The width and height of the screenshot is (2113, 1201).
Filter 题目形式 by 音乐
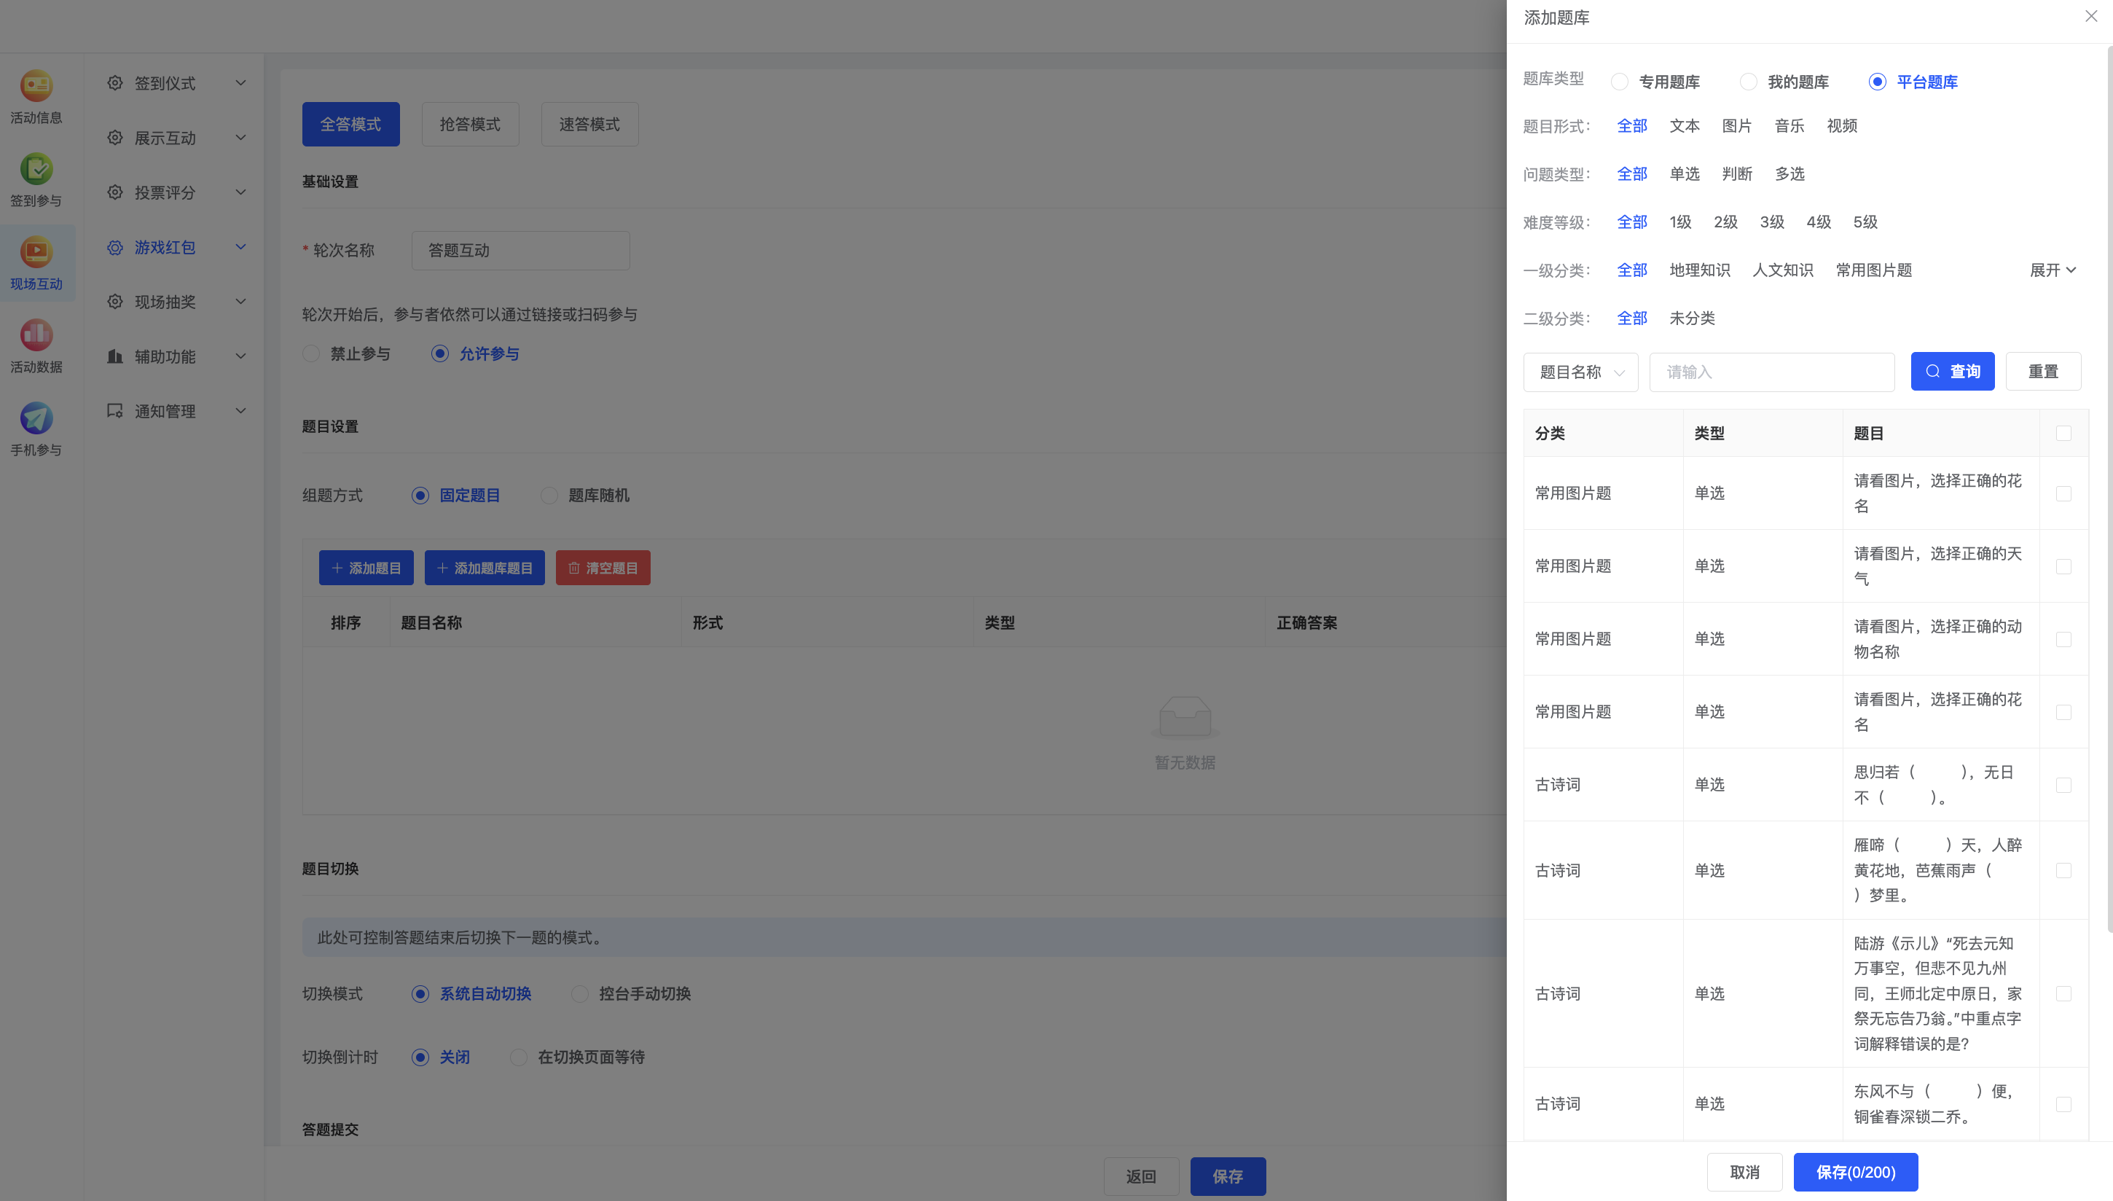click(1789, 126)
